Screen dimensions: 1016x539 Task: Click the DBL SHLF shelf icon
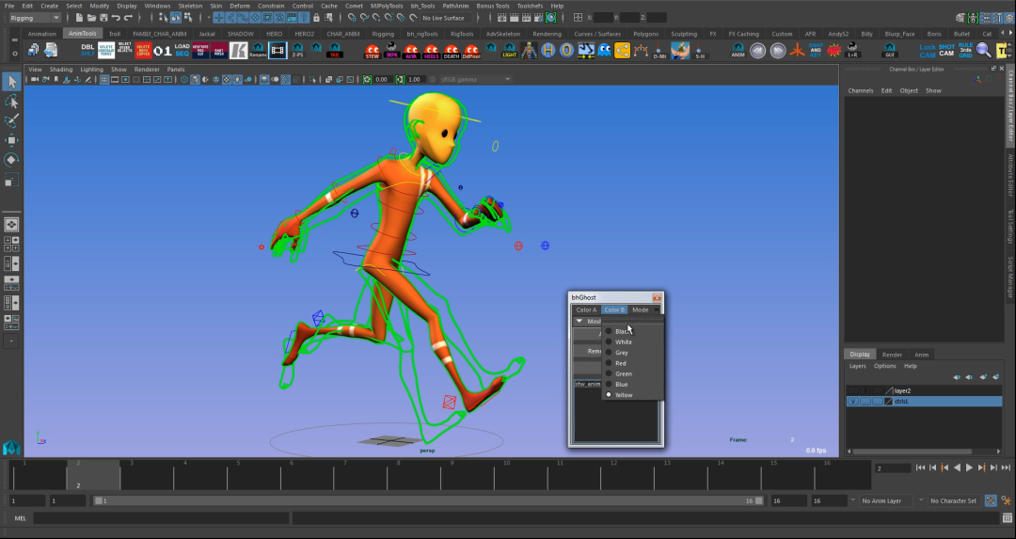tap(87, 50)
